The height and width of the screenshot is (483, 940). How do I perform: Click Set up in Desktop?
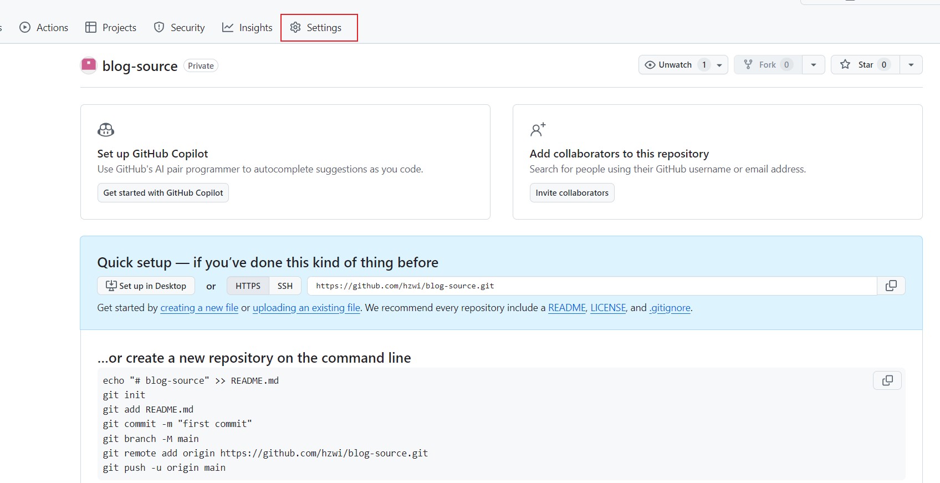pos(146,286)
